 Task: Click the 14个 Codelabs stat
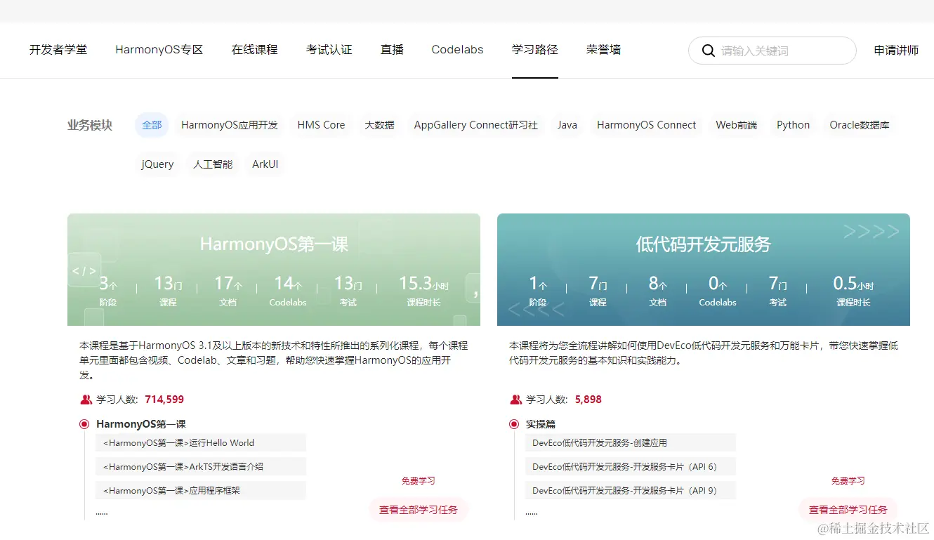click(x=288, y=291)
